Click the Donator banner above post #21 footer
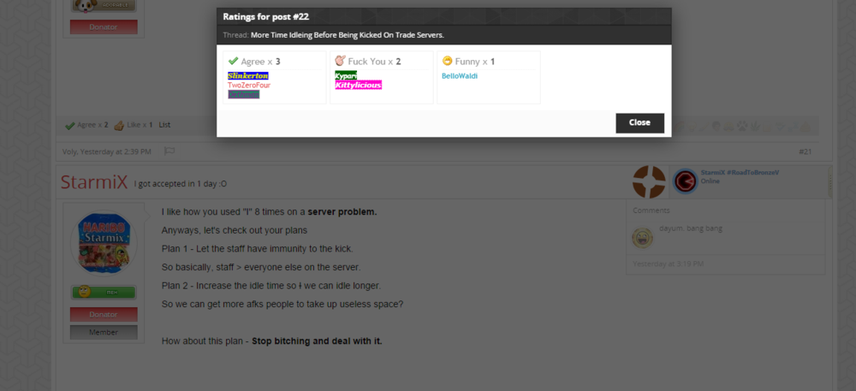 click(104, 27)
